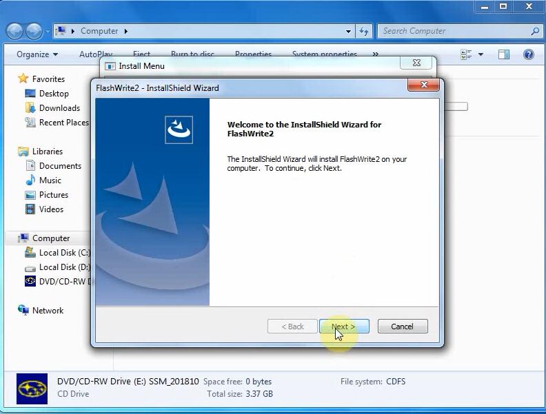
Task: Open Explorer help
Action: pos(528,54)
